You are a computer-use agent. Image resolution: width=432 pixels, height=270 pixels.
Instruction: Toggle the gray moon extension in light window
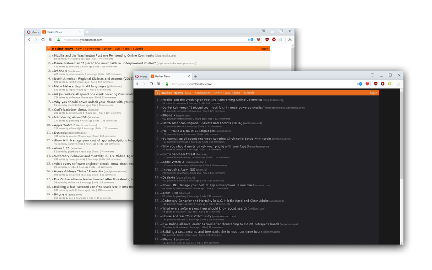point(280,40)
